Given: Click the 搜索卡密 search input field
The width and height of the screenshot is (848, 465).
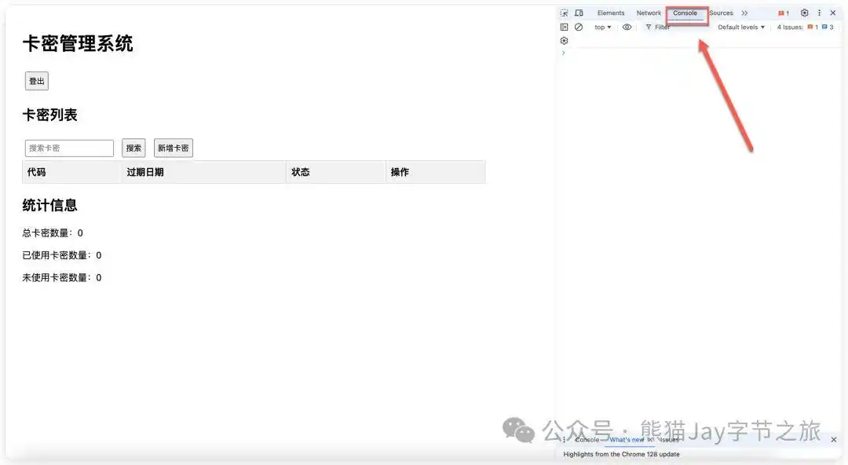Looking at the screenshot, I should (x=69, y=148).
